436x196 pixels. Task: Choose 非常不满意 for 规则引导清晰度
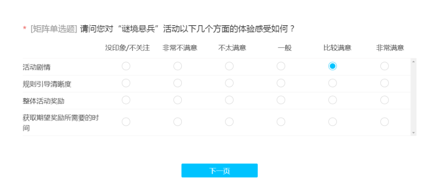[x=178, y=83]
